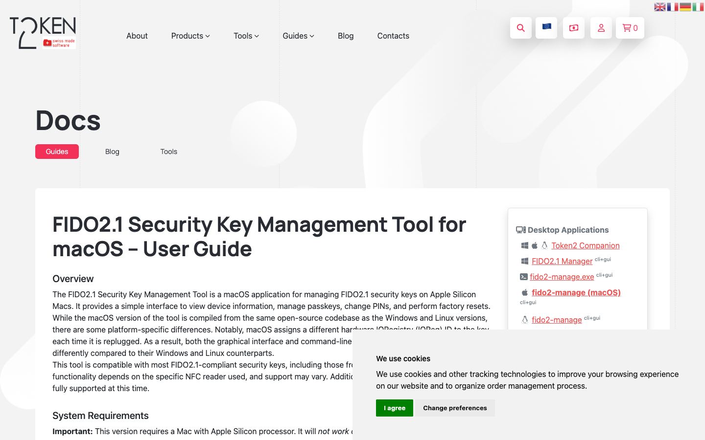Image resolution: width=705 pixels, height=440 pixels.
Task: Click the Desktop Applications computer icon
Action: (x=521, y=230)
